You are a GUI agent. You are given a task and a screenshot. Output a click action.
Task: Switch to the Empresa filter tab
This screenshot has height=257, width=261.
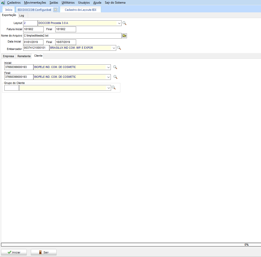pos(8,56)
